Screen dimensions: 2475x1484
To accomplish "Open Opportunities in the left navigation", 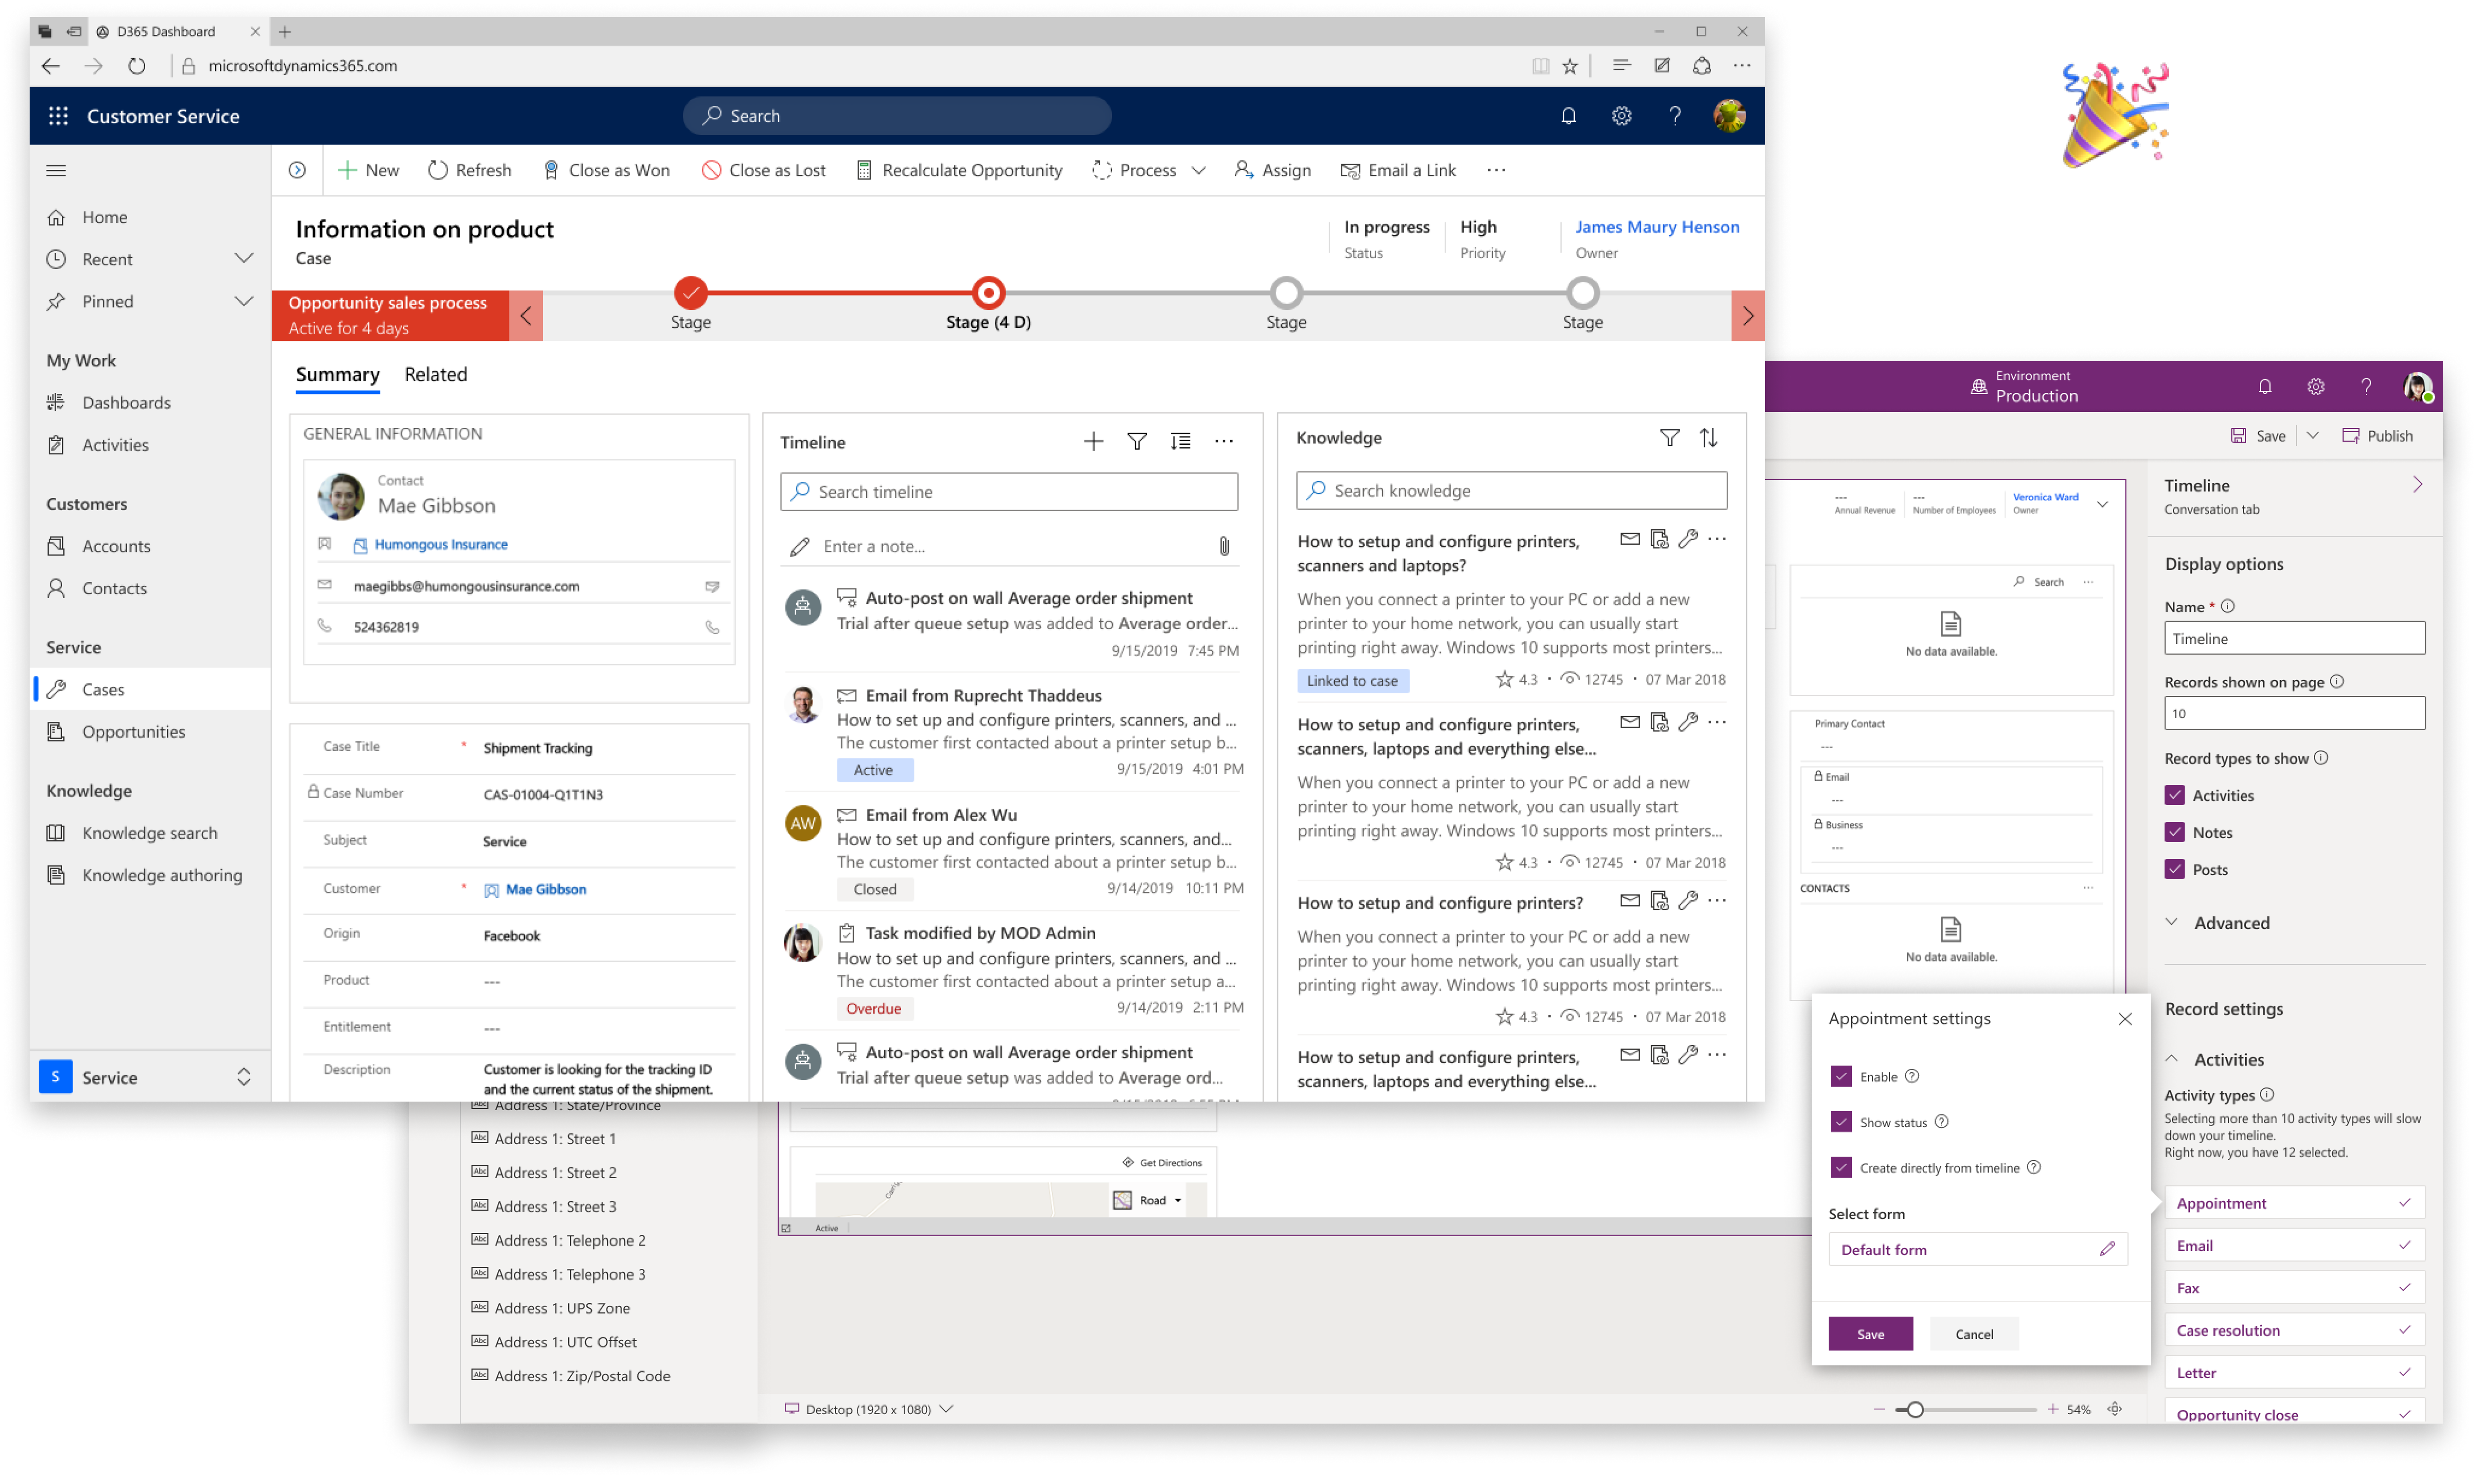I will pos(133,731).
